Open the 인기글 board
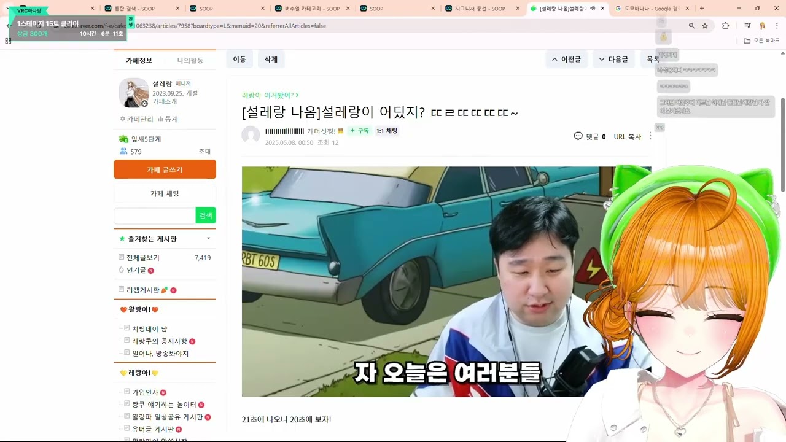Viewport: 786px width, 442px height. [x=136, y=270]
